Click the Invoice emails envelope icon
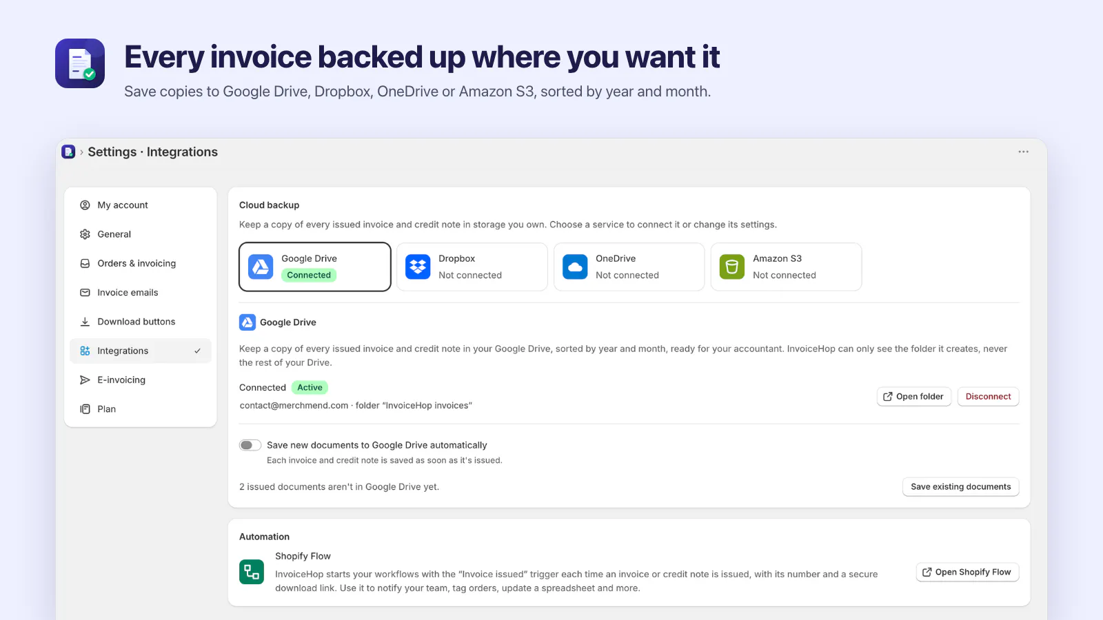The width and height of the screenshot is (1103, 620). (x=85, y=293)
